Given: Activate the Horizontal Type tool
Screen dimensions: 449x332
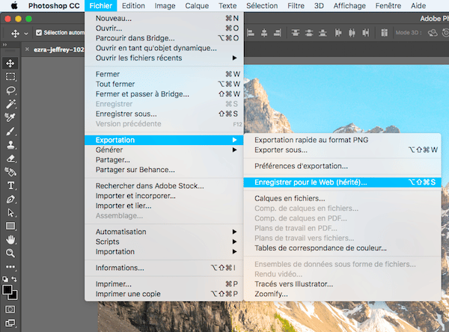Looking at the screenshot, I should [10, 185].
